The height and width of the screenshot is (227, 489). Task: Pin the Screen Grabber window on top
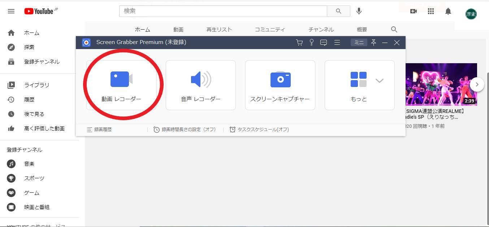[x=373, y=43]
